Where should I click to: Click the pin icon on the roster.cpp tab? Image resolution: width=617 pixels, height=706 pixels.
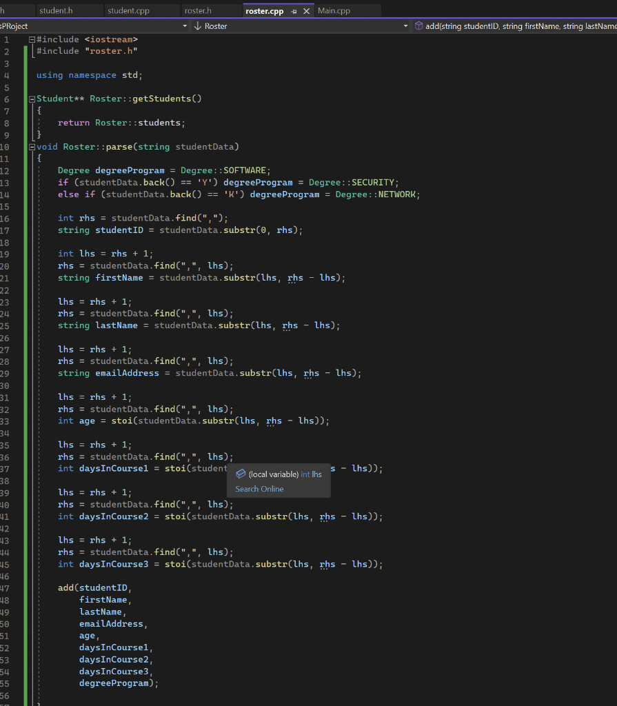click(293, 11)
